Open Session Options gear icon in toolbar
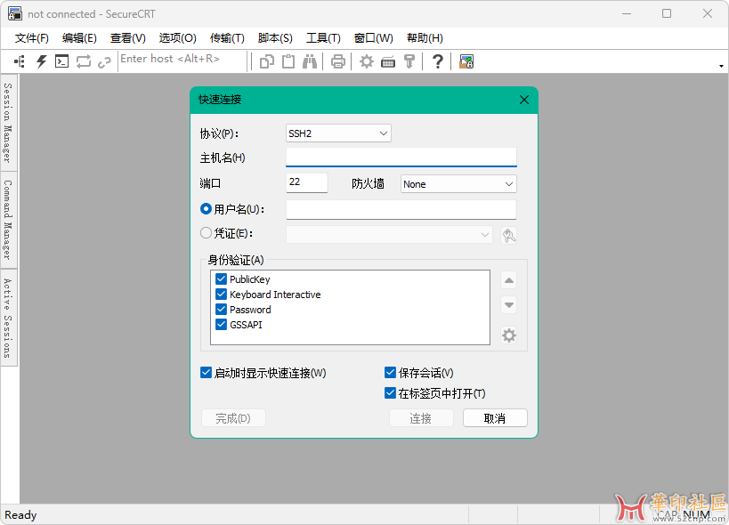Image resolution: width=729 pixels, height=525 pixels. click(367, 61)
